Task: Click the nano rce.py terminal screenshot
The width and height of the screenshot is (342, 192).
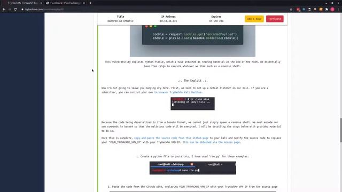Action: (x=192, y=168)
